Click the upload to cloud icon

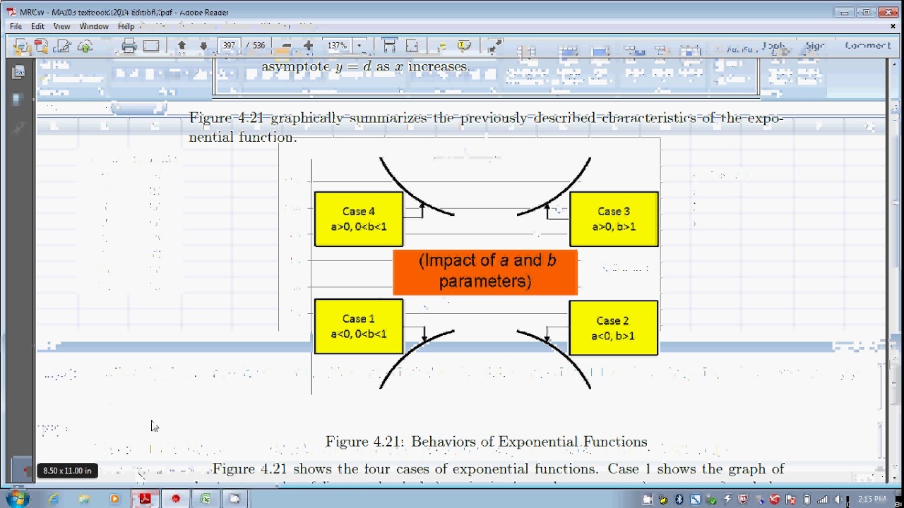[85, 47]
